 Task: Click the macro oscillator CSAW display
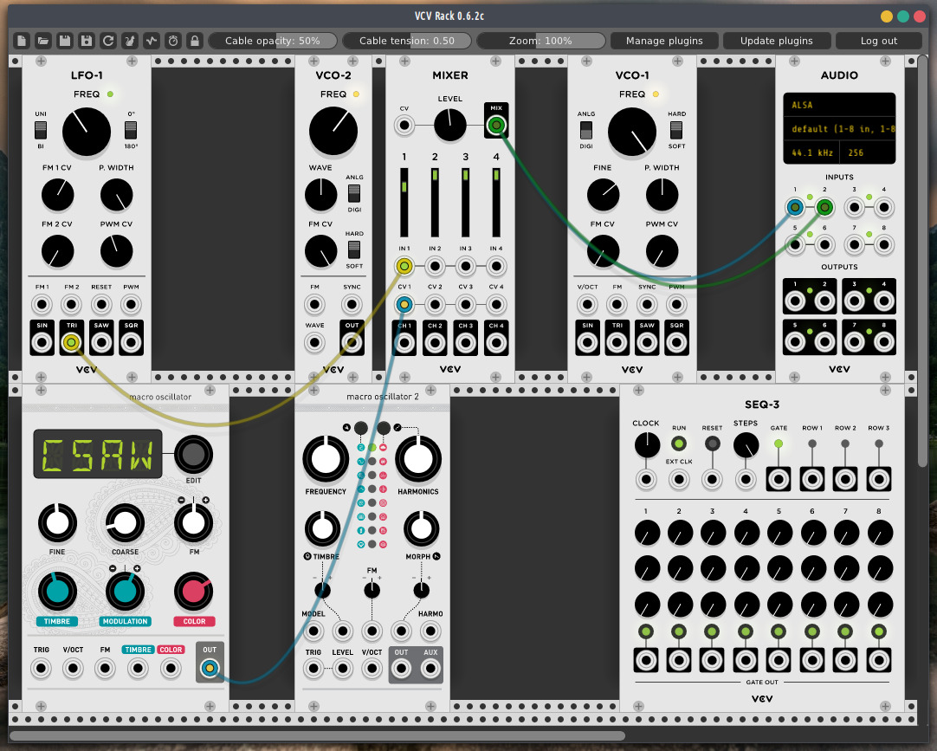point(97,454)
